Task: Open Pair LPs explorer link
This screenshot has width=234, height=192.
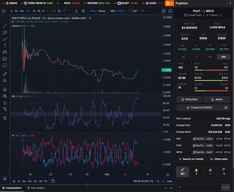Action: [219, 139]
